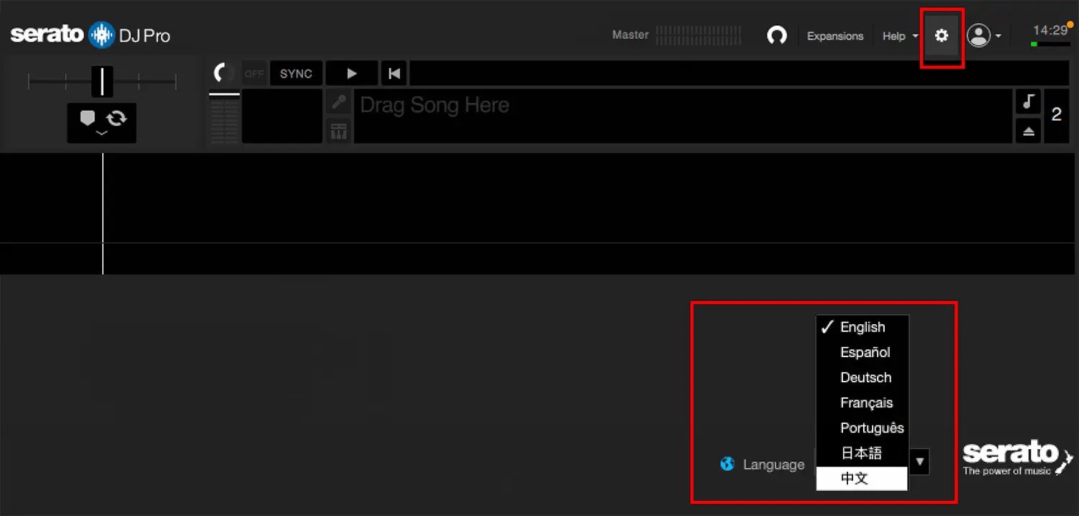
Task: Click the globe icon next to Language
Action: [x=727, y=464]
